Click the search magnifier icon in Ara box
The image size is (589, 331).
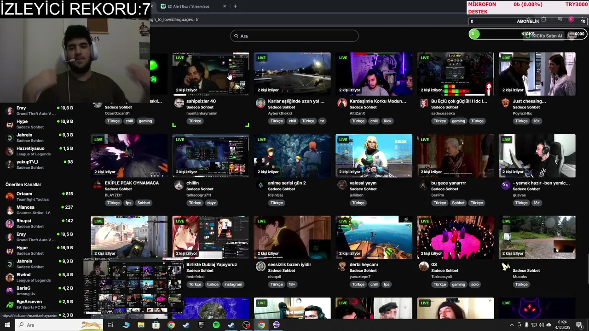(236, 36)
